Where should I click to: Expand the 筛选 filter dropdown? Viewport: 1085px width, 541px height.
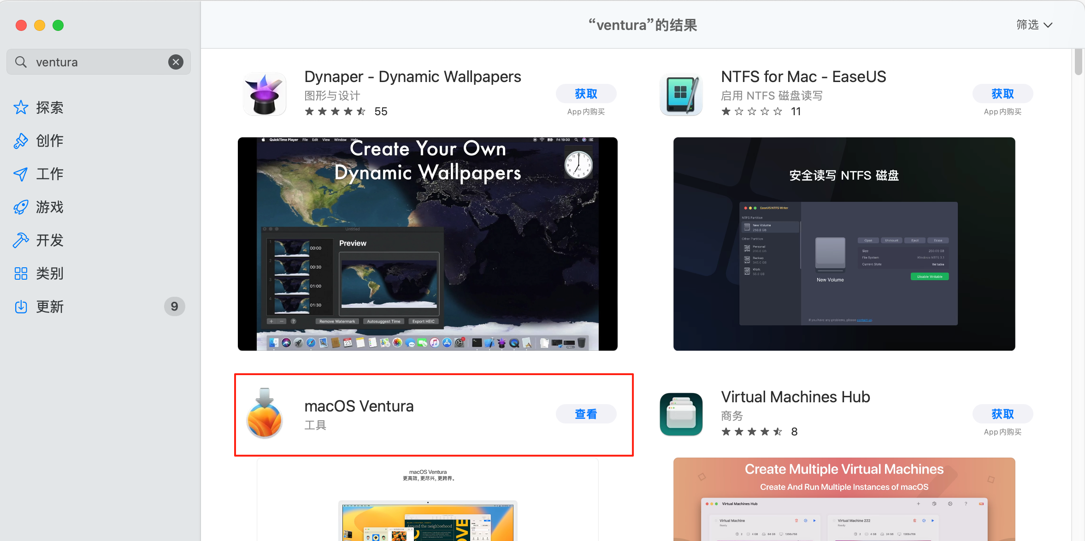click(1034, 25)
